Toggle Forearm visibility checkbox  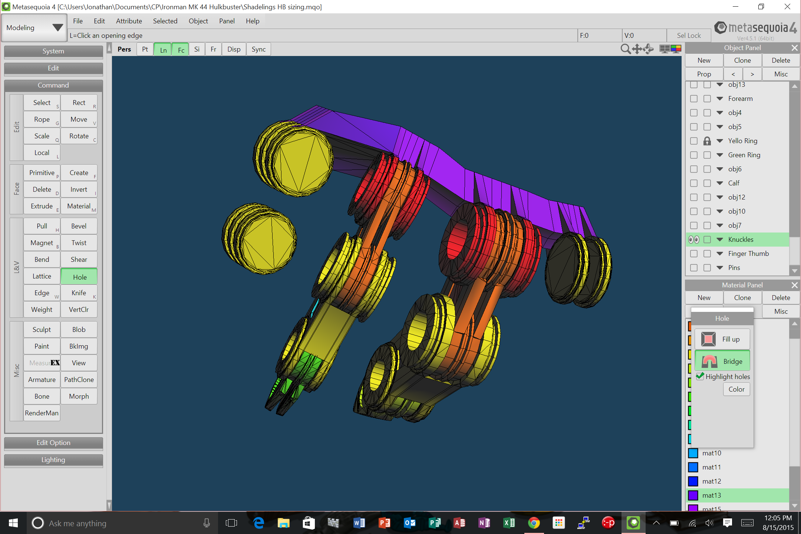click(693, 99)
